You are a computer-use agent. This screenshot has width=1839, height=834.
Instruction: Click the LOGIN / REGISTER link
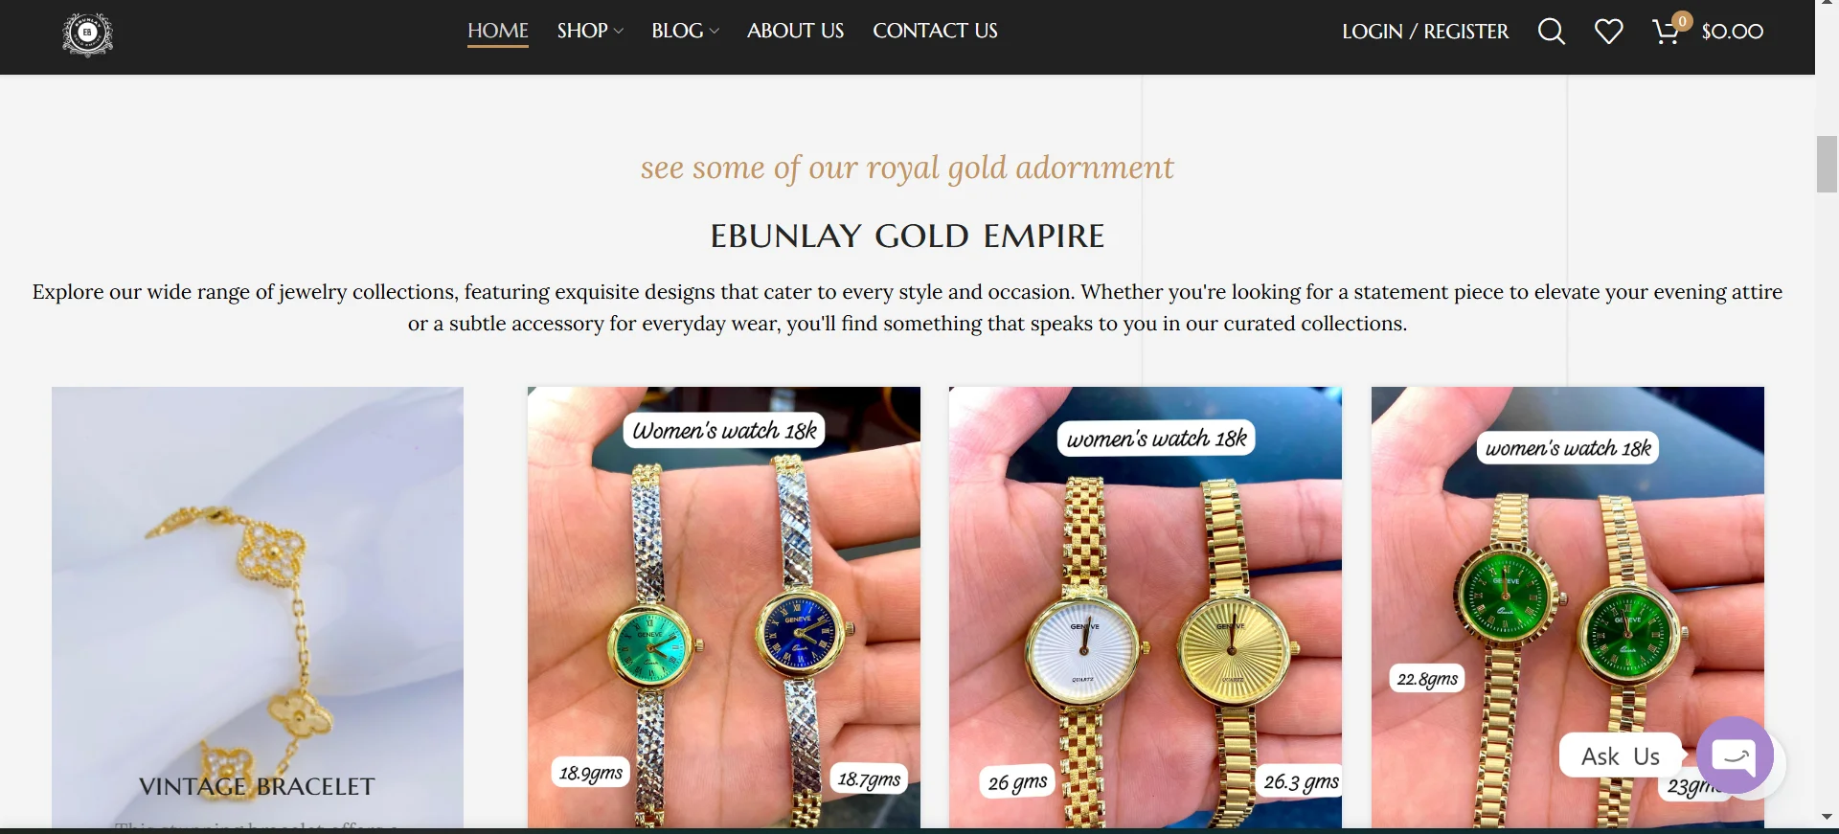pos(1425,32)
